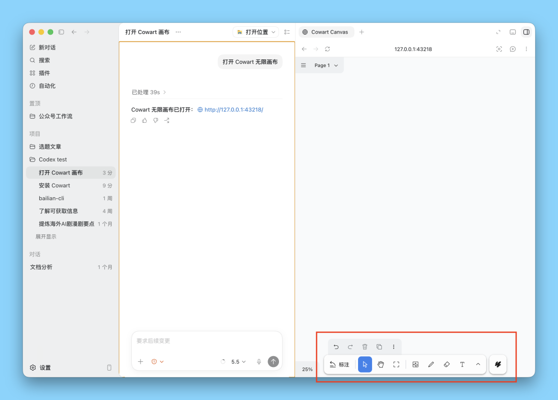Select the arrow pointer tool
558x400 pixels.
coord(365,364)
